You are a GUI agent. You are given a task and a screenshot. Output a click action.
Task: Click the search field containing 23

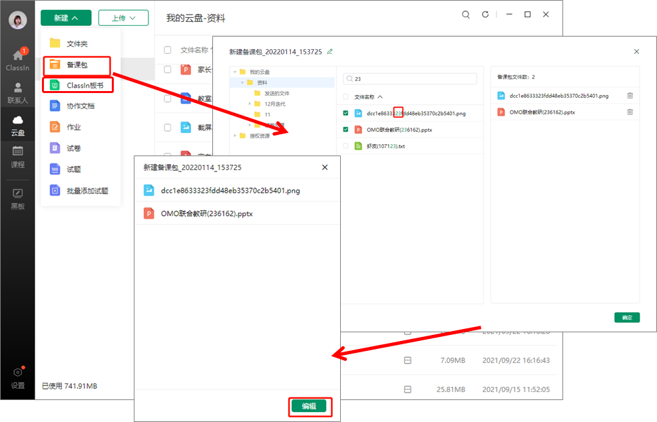coord(410,78)
